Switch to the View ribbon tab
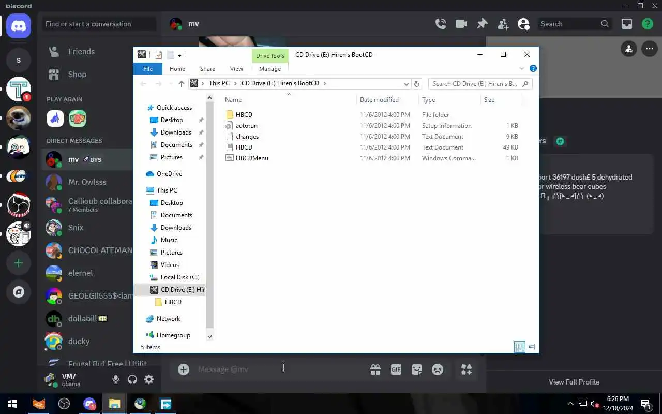 tap(236, 68)
